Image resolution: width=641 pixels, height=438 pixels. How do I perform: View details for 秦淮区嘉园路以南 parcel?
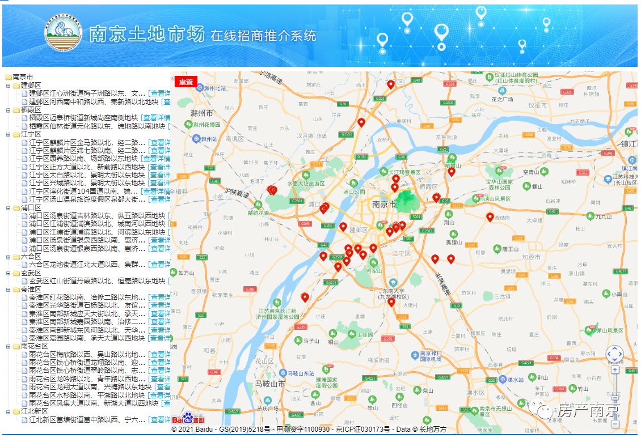(x=159, y=338)
